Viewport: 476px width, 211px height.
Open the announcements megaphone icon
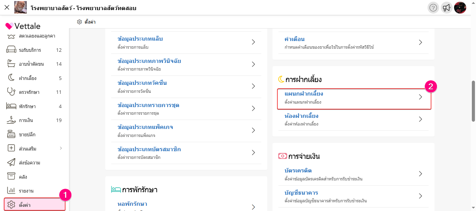coord(446,8)
